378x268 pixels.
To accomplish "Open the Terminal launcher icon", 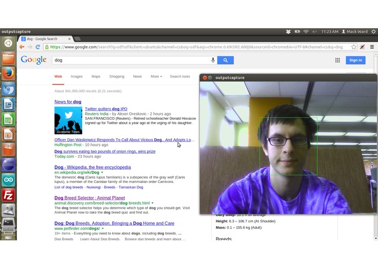I will 8,225.
